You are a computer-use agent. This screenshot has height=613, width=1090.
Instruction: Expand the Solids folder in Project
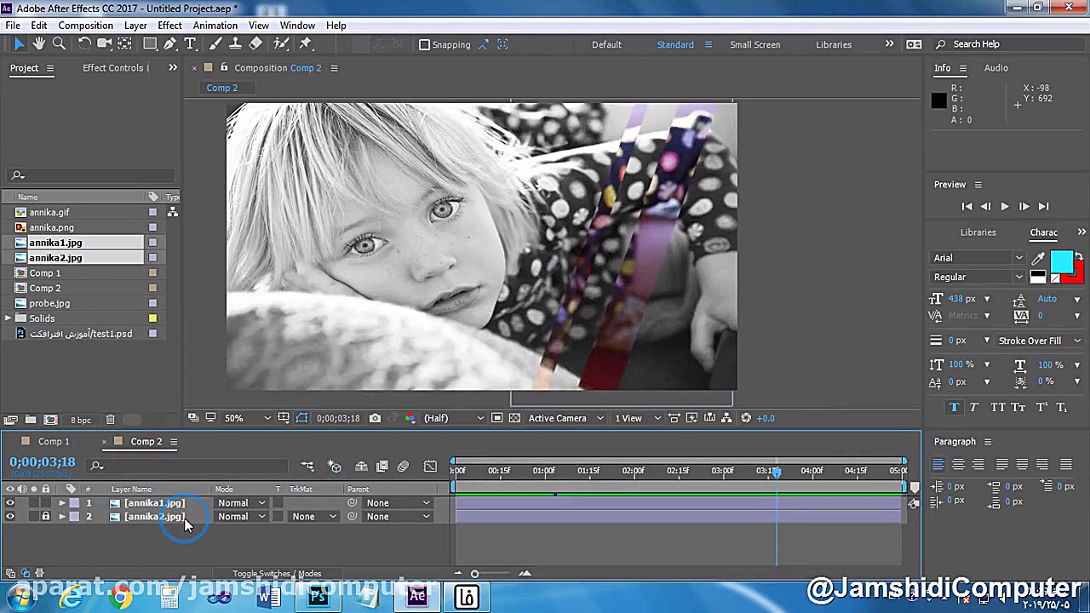pyautogui.click(x=9, y=318)
